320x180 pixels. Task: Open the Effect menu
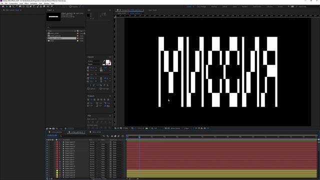[26, 3]
